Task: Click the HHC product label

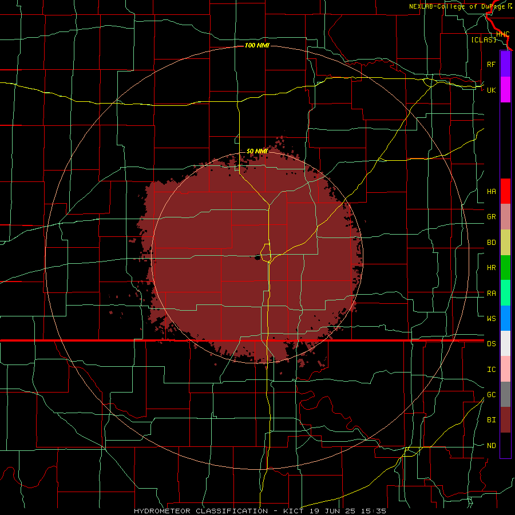Action: coord(502,34)
